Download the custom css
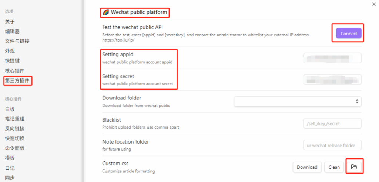The height and width of the screenshot is (182, 379). click(307, 167)
